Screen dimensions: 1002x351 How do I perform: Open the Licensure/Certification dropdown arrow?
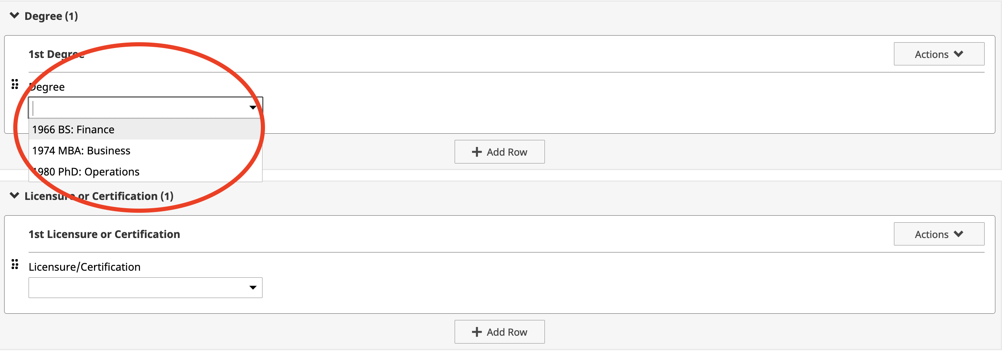coord(253,288)
